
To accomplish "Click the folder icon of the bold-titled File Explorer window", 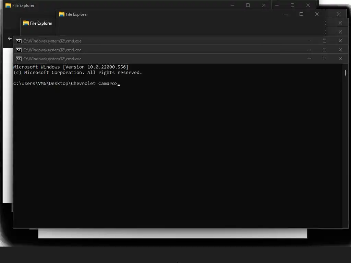I will pos(26,23).
